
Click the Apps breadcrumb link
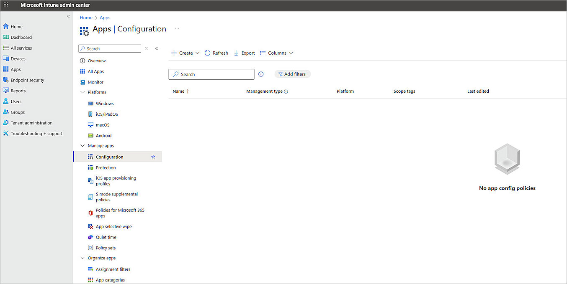(x=105, y=18)
